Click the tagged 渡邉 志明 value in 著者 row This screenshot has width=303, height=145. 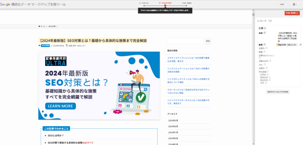click(x=287, y=45)
